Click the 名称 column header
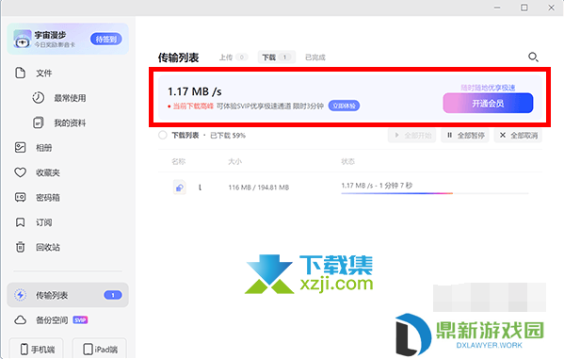The height and width of the screenshot is (359, 564). [178, 162]
